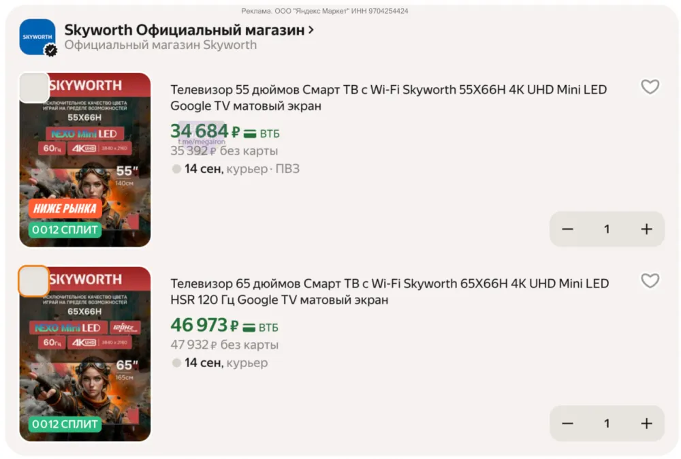This screenshot has height=459, width=681.
Task: Decrease quantity of 65-inch TV
Action: [x=568, y=424]
